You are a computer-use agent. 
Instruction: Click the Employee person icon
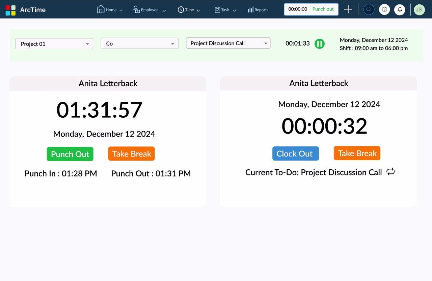pyautogui.click(x=136, y=9)
